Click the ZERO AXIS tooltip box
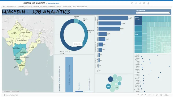173x97 pixels. 77,44
